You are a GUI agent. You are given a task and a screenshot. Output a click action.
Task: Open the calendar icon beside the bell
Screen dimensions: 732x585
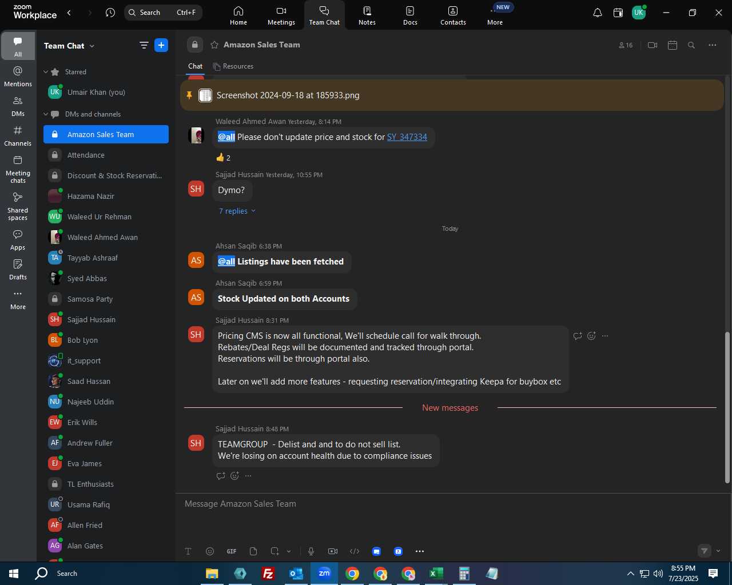pyautogui.click(x=618, y=13)
